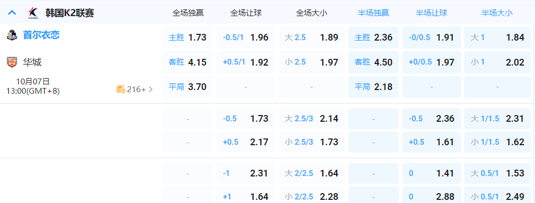Pick full-time 小 2.5/3 at 1.73
Viewport: 535px width, 203px height.
(312, 142)
